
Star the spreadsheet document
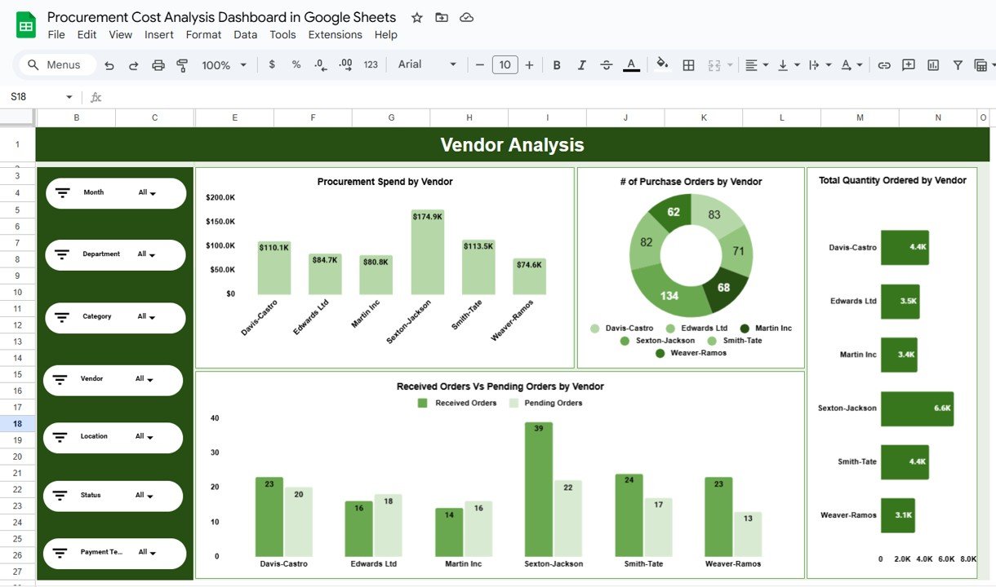416,17
